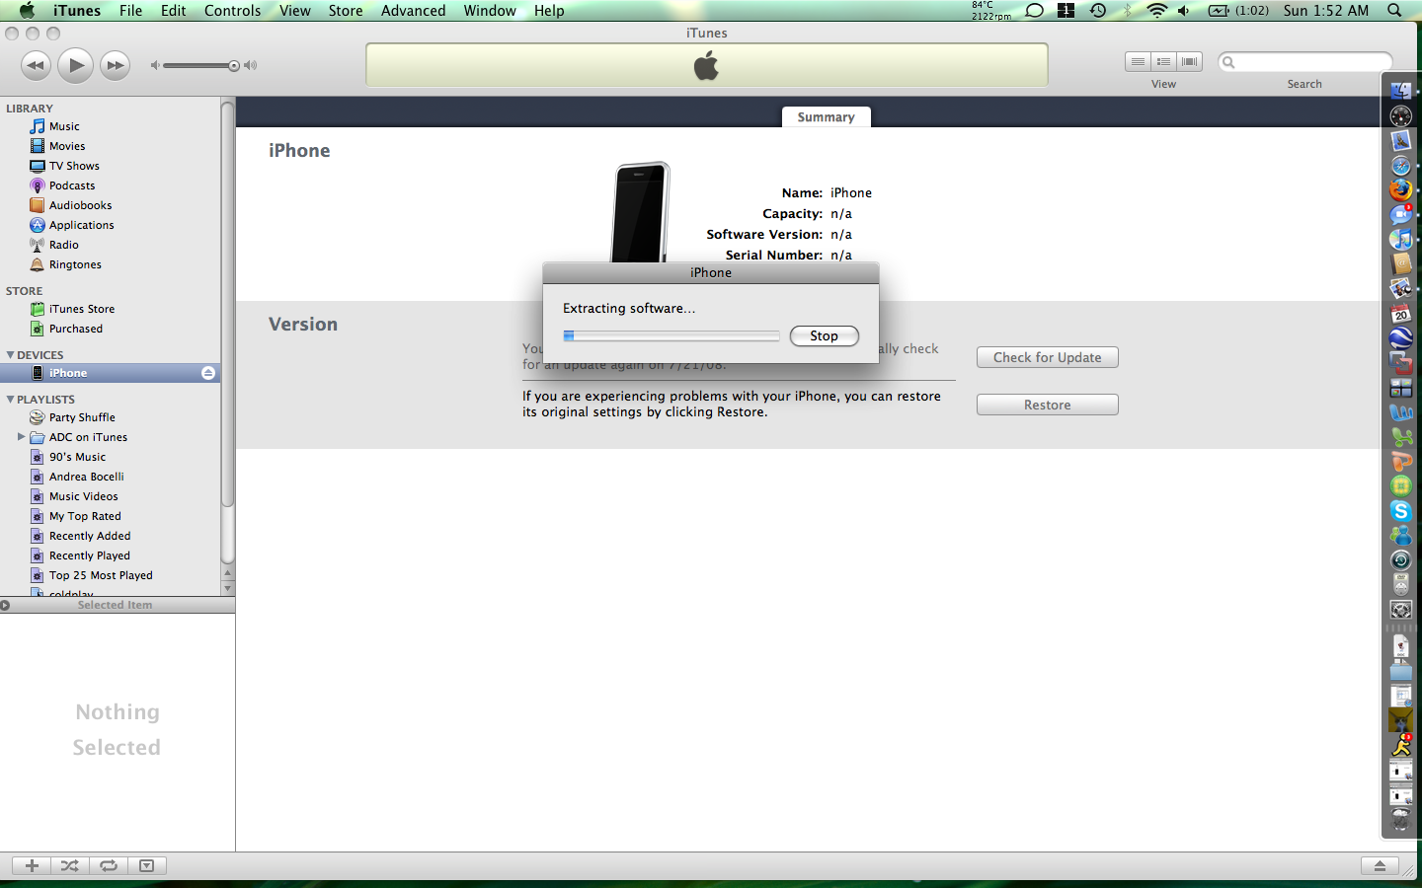1422x888 pixels.
Task: Open the Wi-Fi status menu
Action: point(1156,11)
